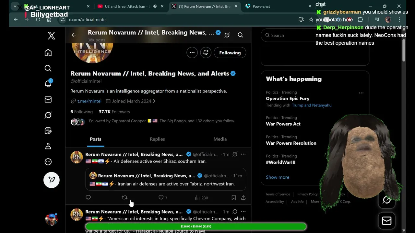Viewport: 415px width, 233px height.
Task: Open Trump and Netanyahu link
Action: (x=312, y=105)
